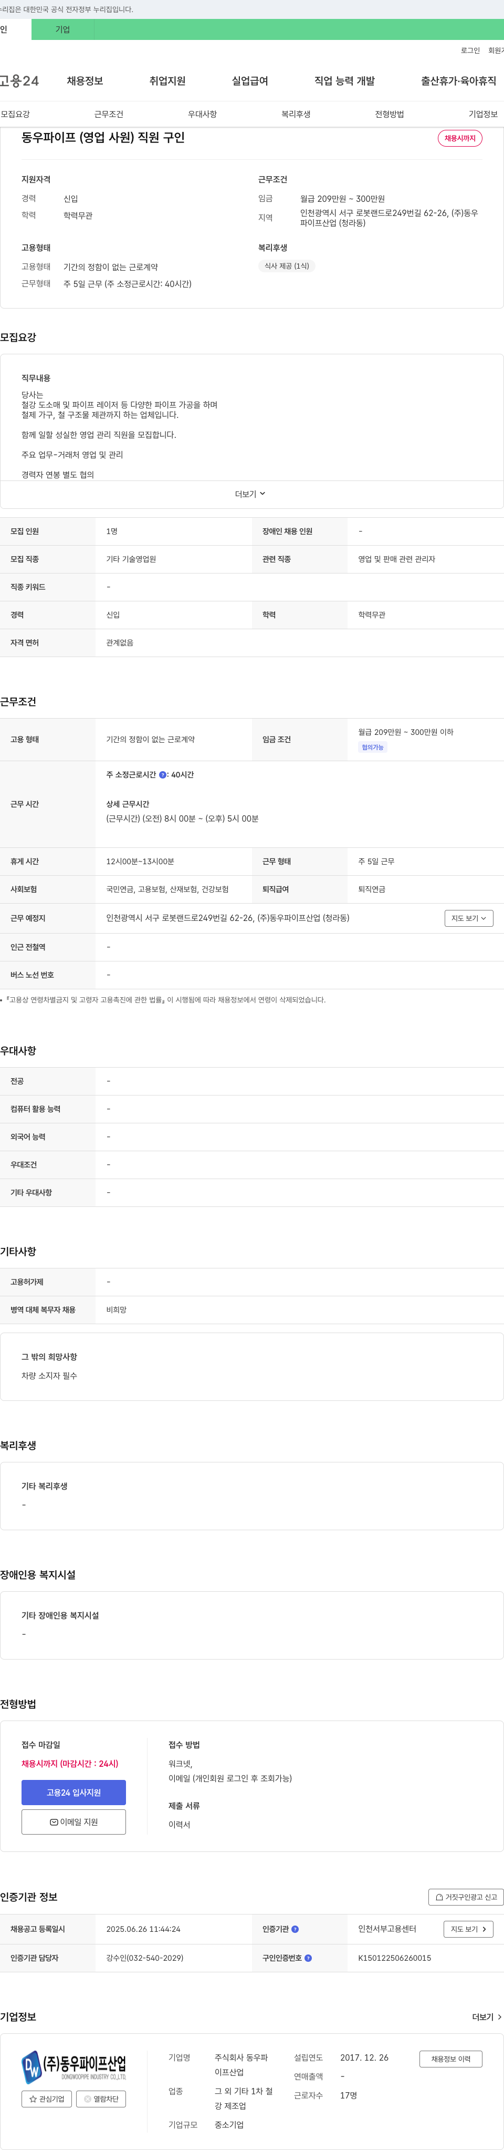Jump to the 근무조건 section tab
Screen dimensions: 504x2150
coord(108,115)
